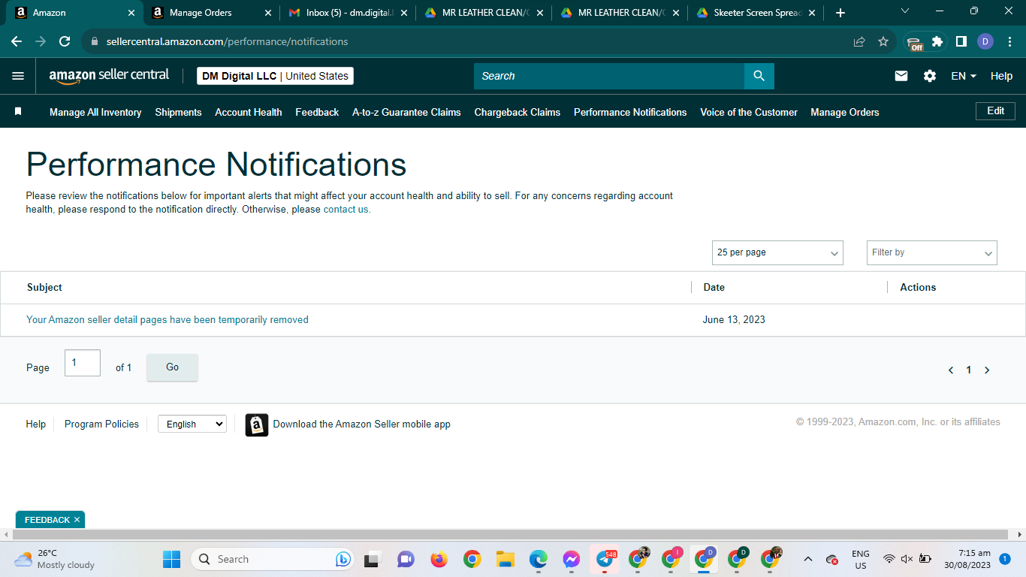Click the contact us link
Viewport: 1026px width, 577px height.
coord(346,210)
